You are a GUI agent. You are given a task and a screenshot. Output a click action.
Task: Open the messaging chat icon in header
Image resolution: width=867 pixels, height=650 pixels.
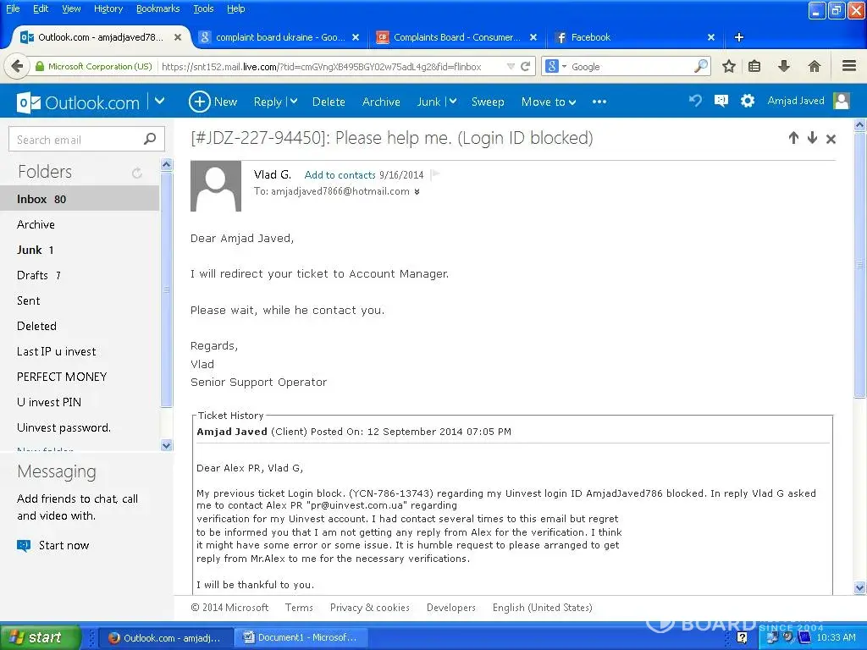pos(721,101)
